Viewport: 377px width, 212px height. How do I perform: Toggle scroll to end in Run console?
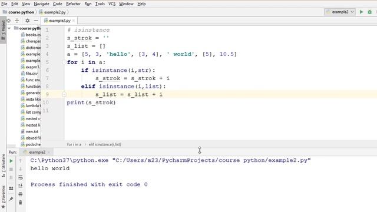tap(21, 186)
